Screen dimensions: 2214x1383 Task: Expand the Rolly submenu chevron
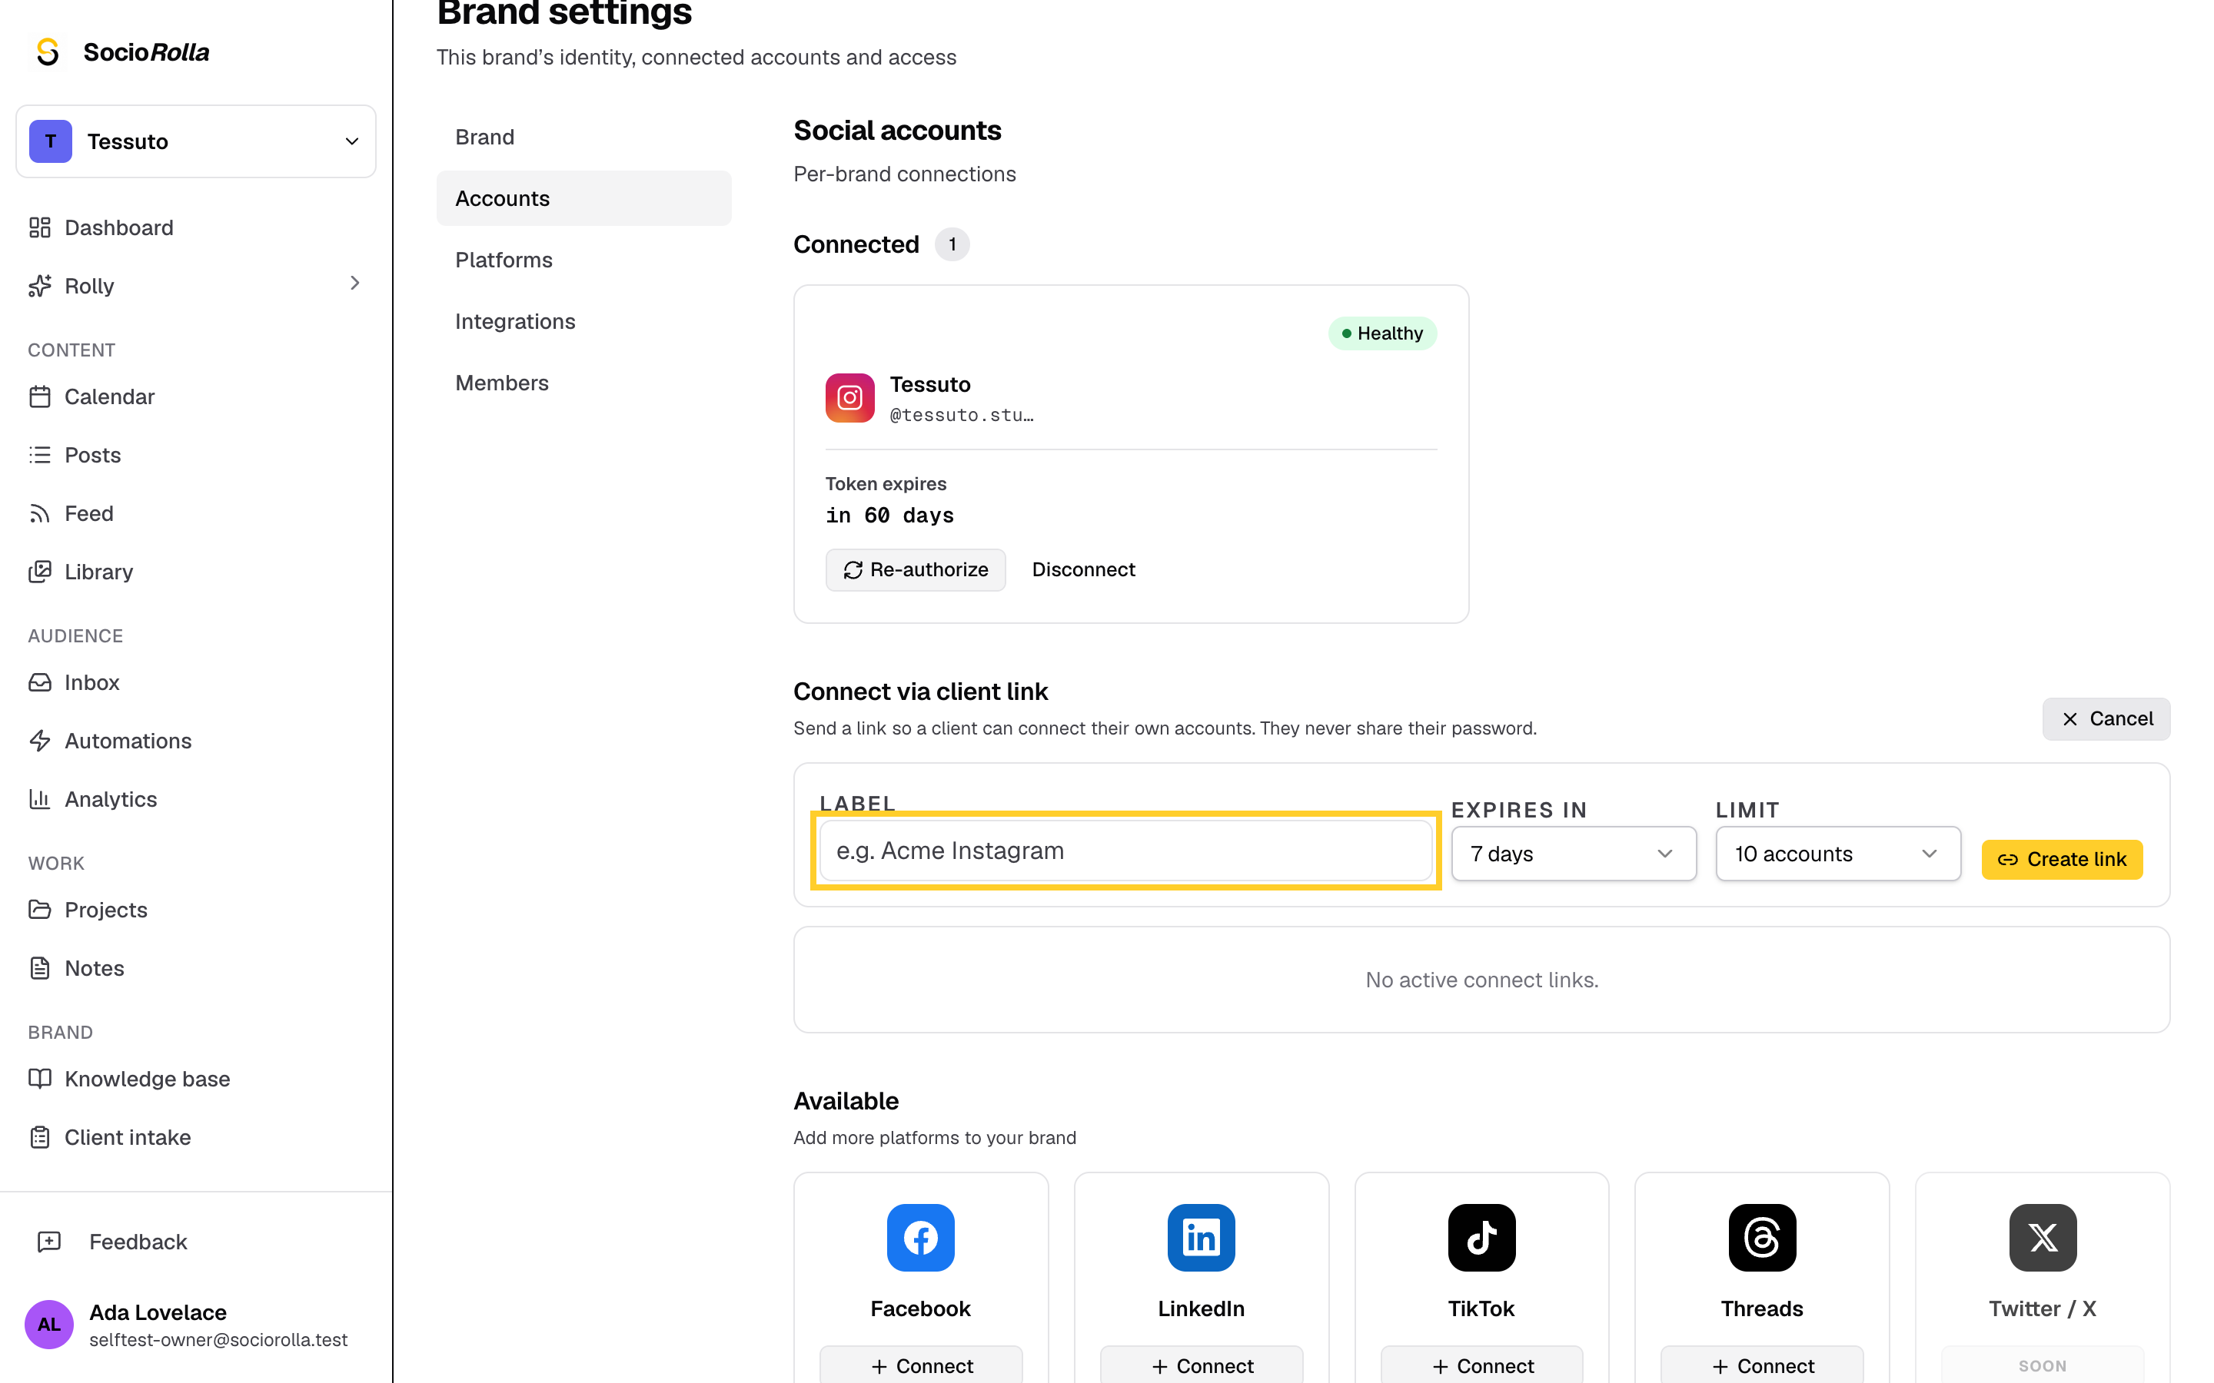tap(355, 284)
